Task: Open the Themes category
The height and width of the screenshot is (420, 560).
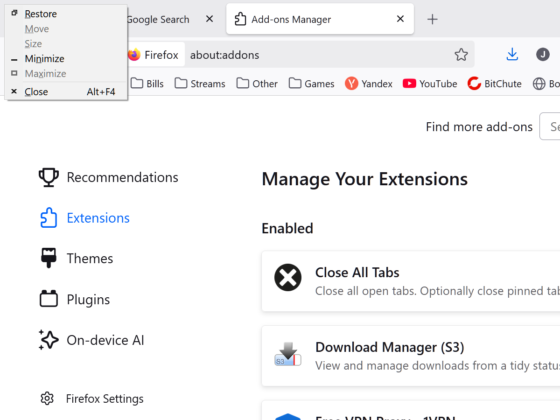Action: [x=90, y=259]
